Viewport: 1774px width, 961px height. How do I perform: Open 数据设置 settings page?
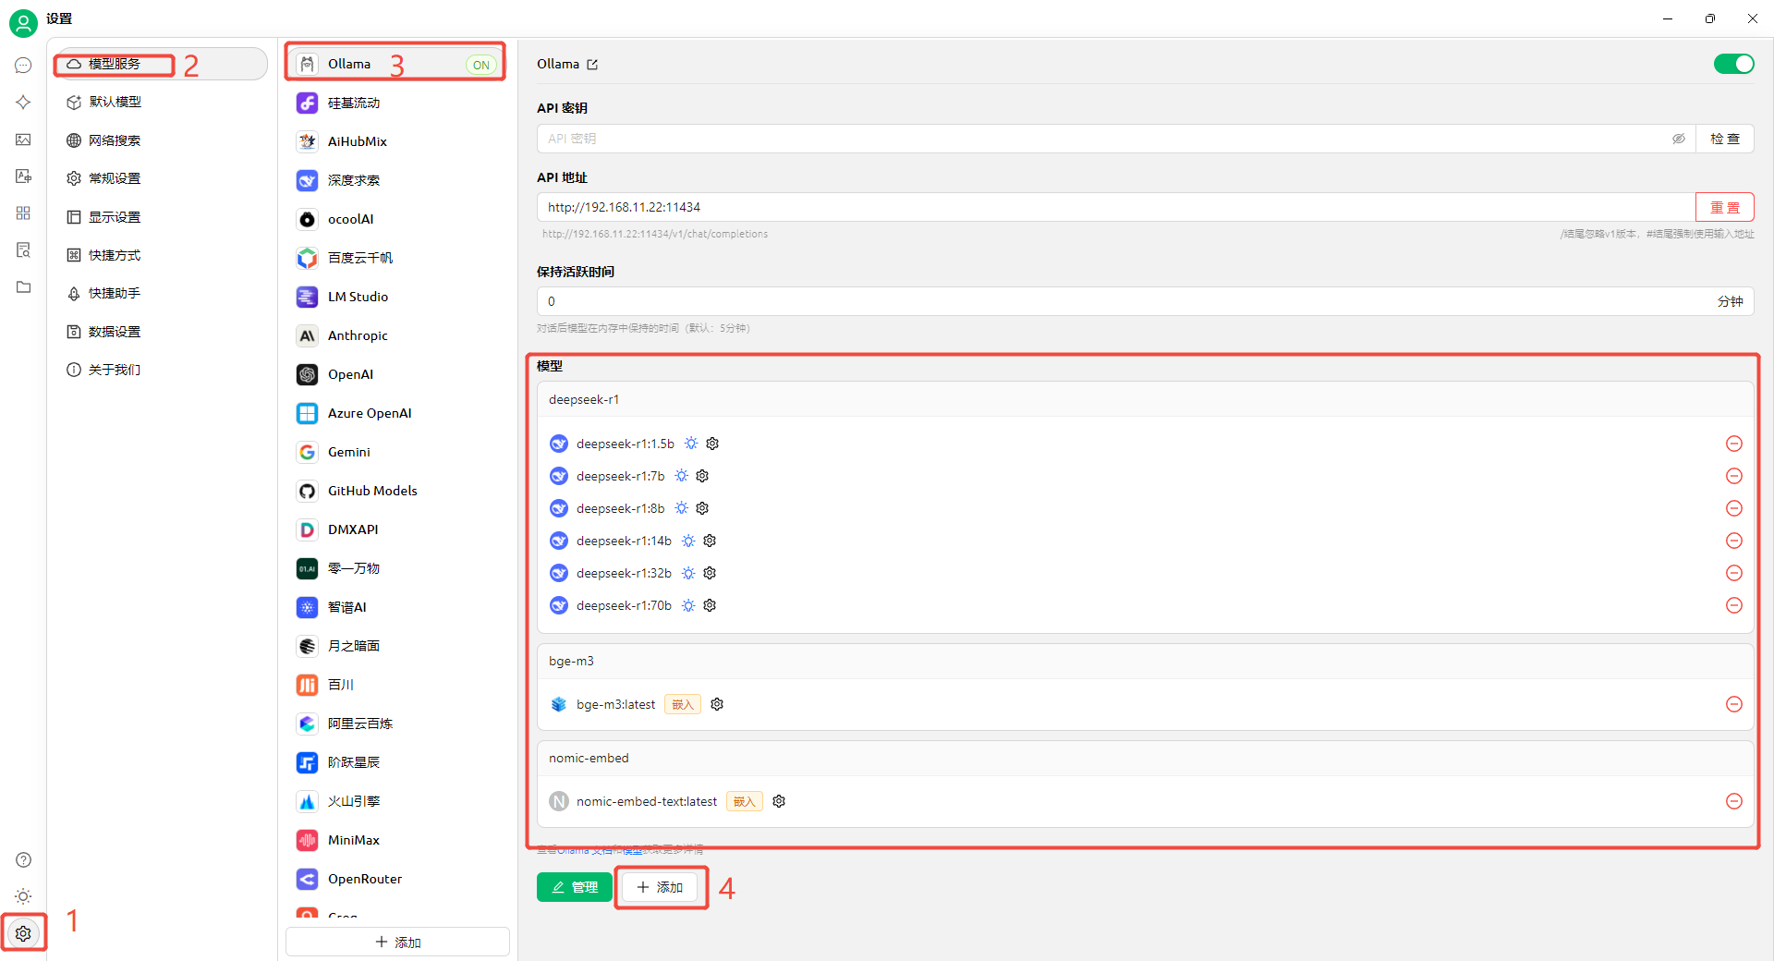161,332
